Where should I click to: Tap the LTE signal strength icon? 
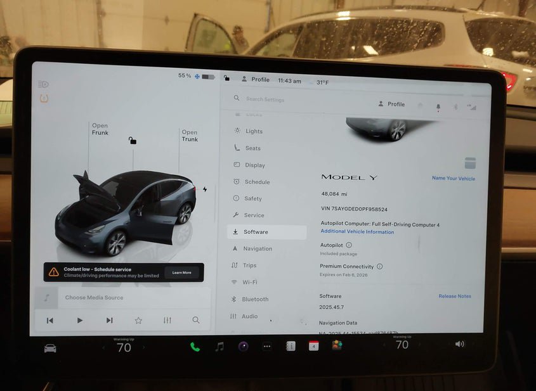[472, 107]
